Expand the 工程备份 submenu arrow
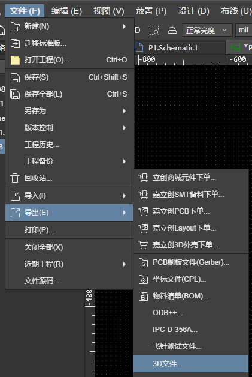This screenshot has width=252, height=377. tap(124, 161)
